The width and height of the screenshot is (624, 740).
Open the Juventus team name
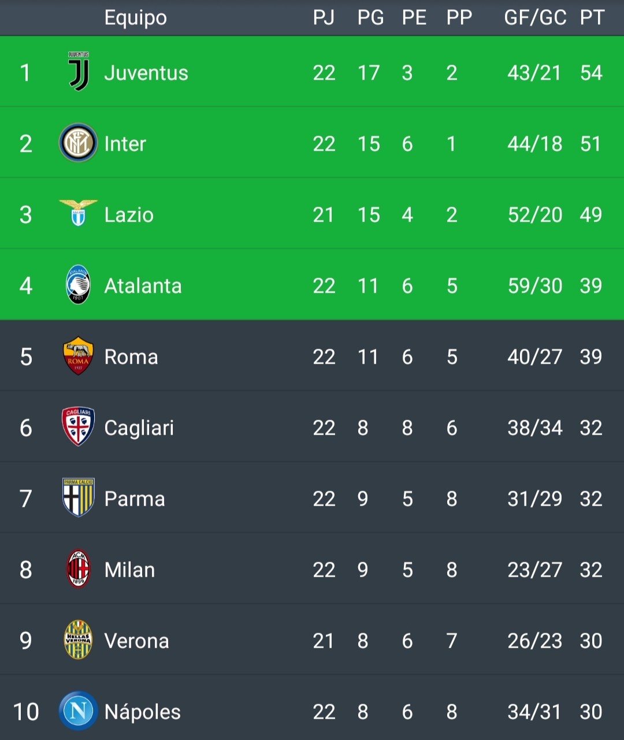tap(146, 73)
